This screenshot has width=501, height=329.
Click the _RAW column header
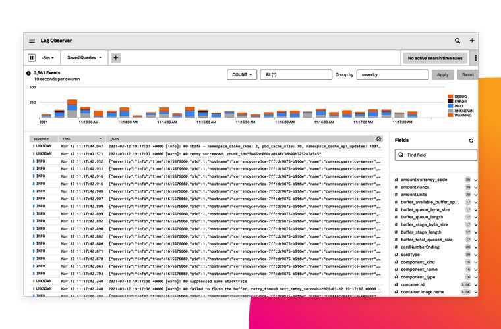tap(240, 139)
